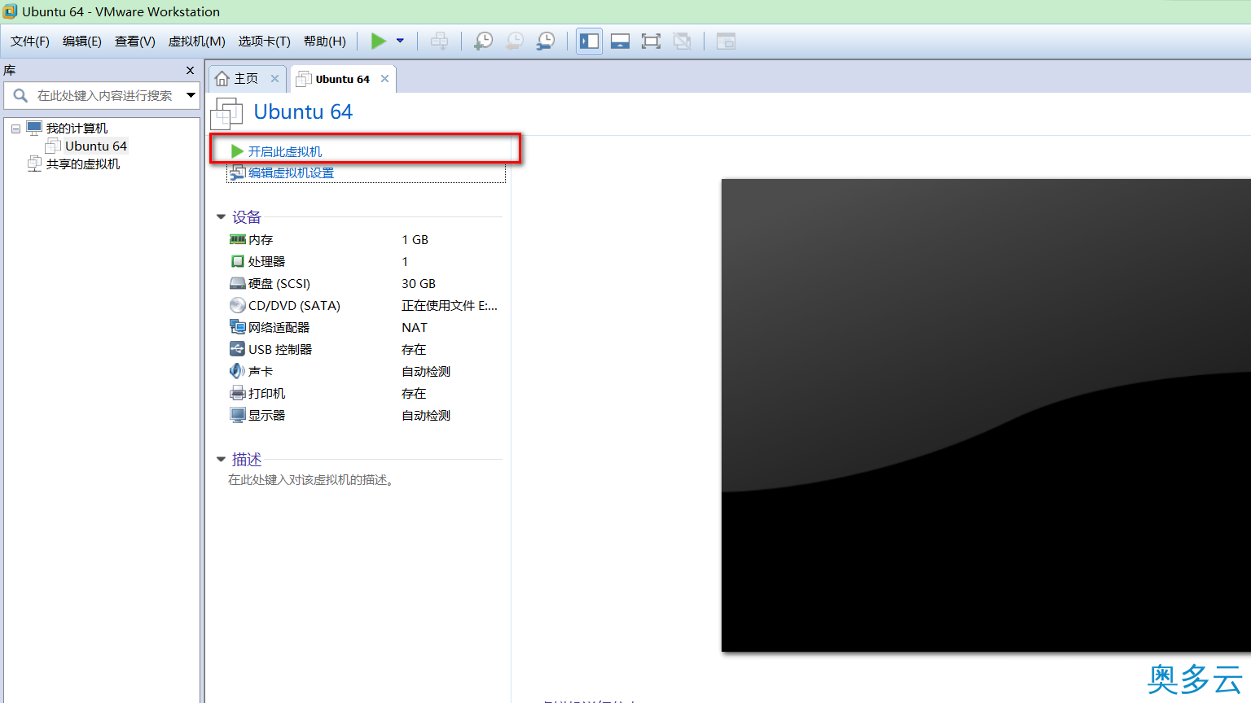Click the 编辑虚拟机设置 link
This screenshot has width=1251, height=703.
pyautogui.click(x=291, y=172)
